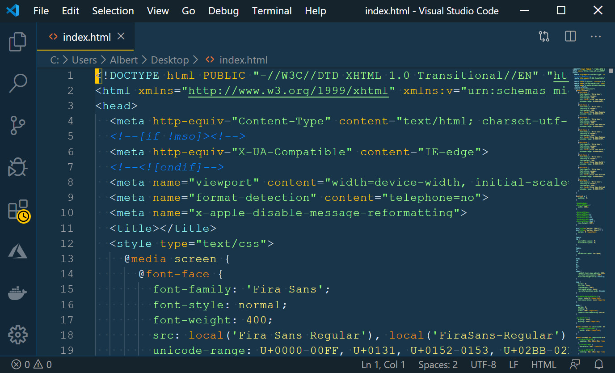The image size is (615, 373).
Task: Open the View menu
Action: [x=158, y=11]
